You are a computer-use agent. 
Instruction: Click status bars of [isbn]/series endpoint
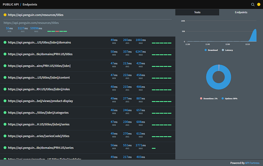[161, 125]
